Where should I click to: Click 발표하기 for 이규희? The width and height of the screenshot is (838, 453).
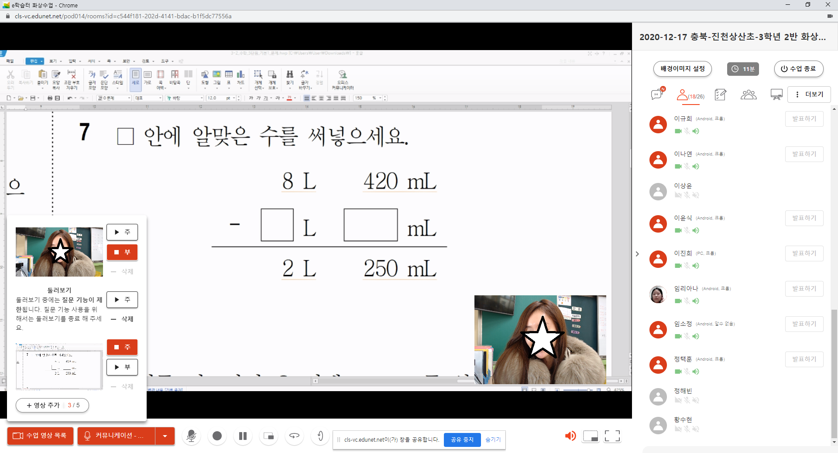point(804,119)
